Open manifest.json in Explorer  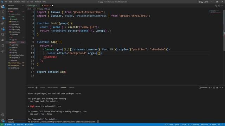(x=15, y=32)
